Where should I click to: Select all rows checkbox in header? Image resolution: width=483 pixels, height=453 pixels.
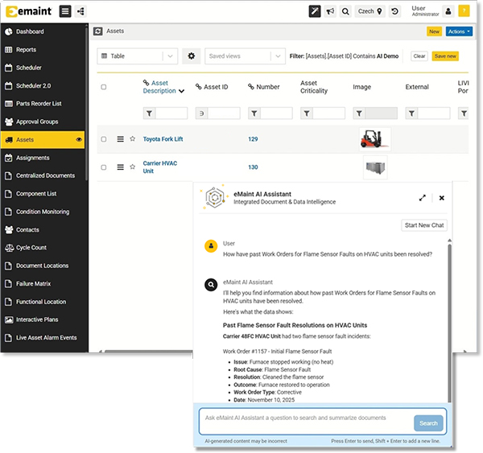pos(104,87)
